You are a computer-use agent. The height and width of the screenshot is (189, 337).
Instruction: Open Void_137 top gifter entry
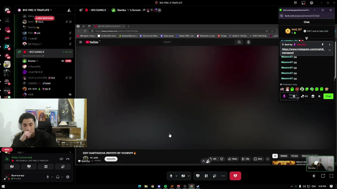coord(294,31)
